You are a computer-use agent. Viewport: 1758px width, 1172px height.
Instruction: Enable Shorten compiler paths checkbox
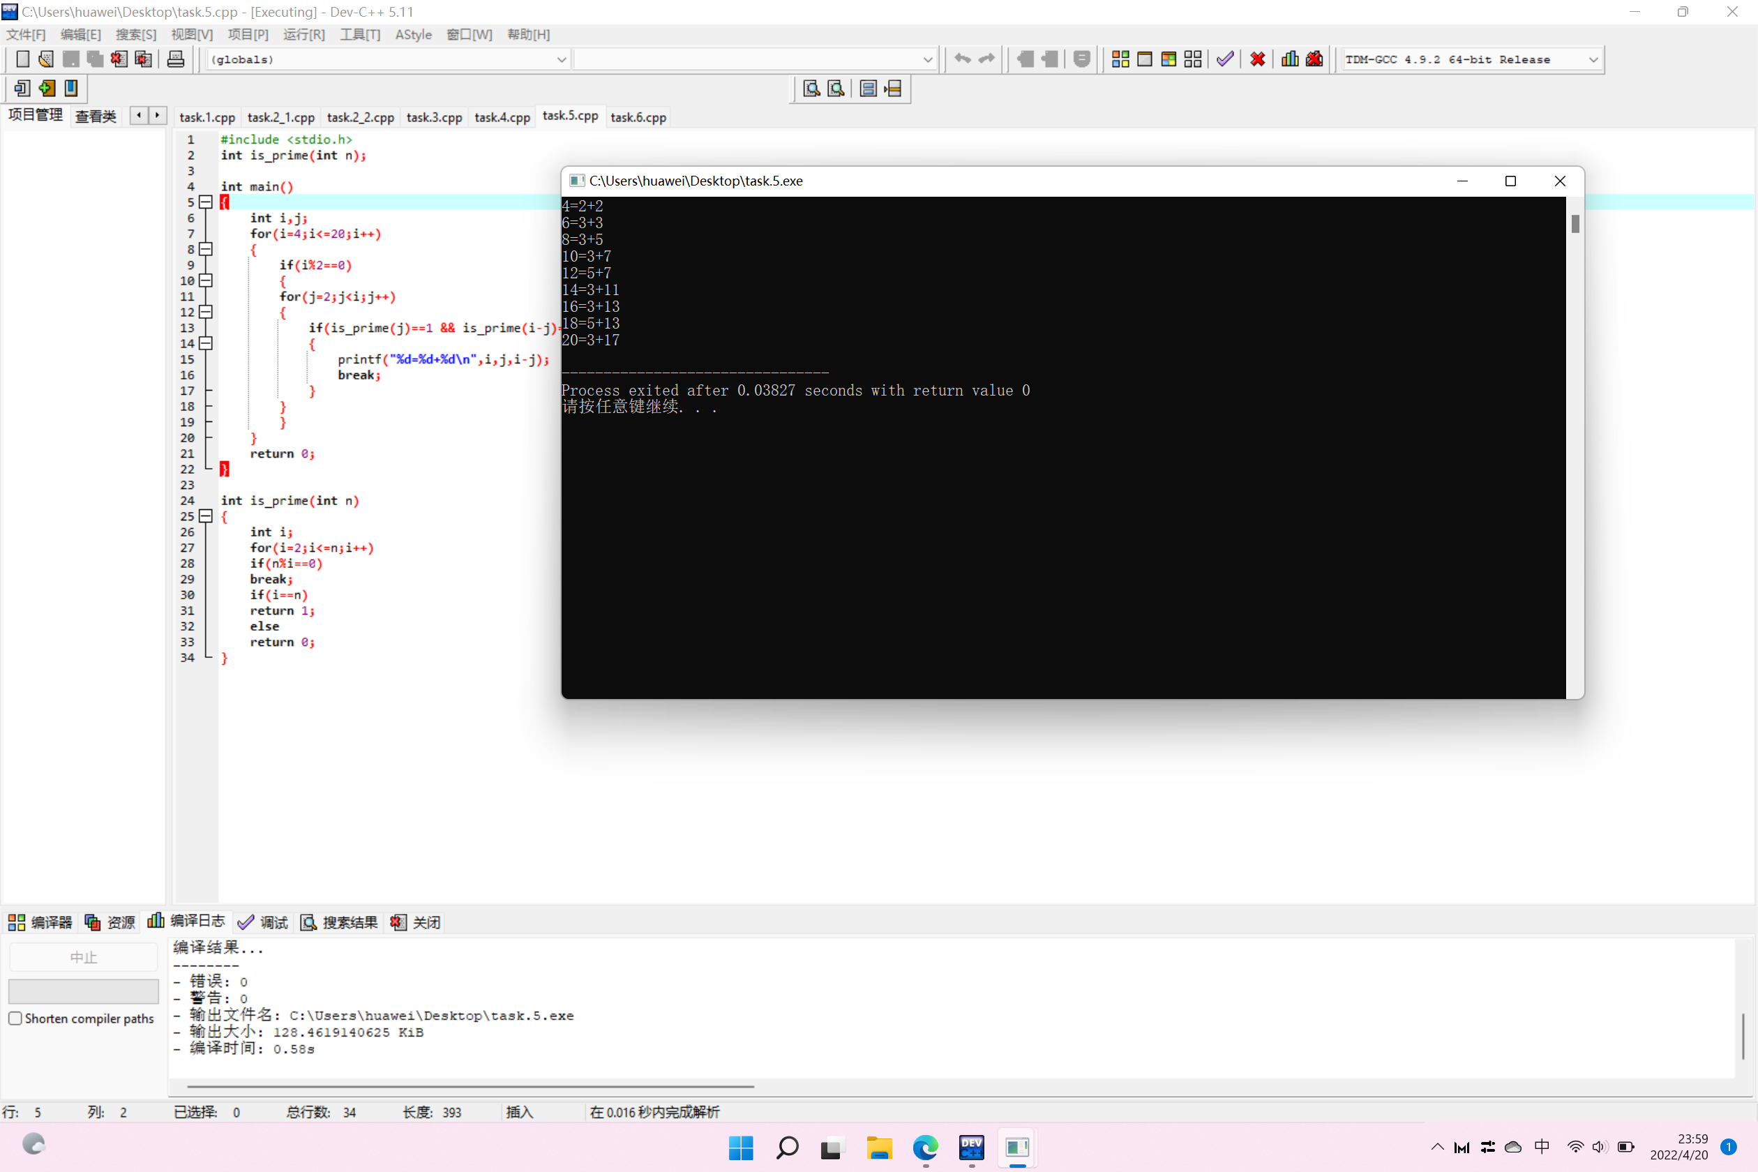pyautogui.click(x=15, y=1018)
